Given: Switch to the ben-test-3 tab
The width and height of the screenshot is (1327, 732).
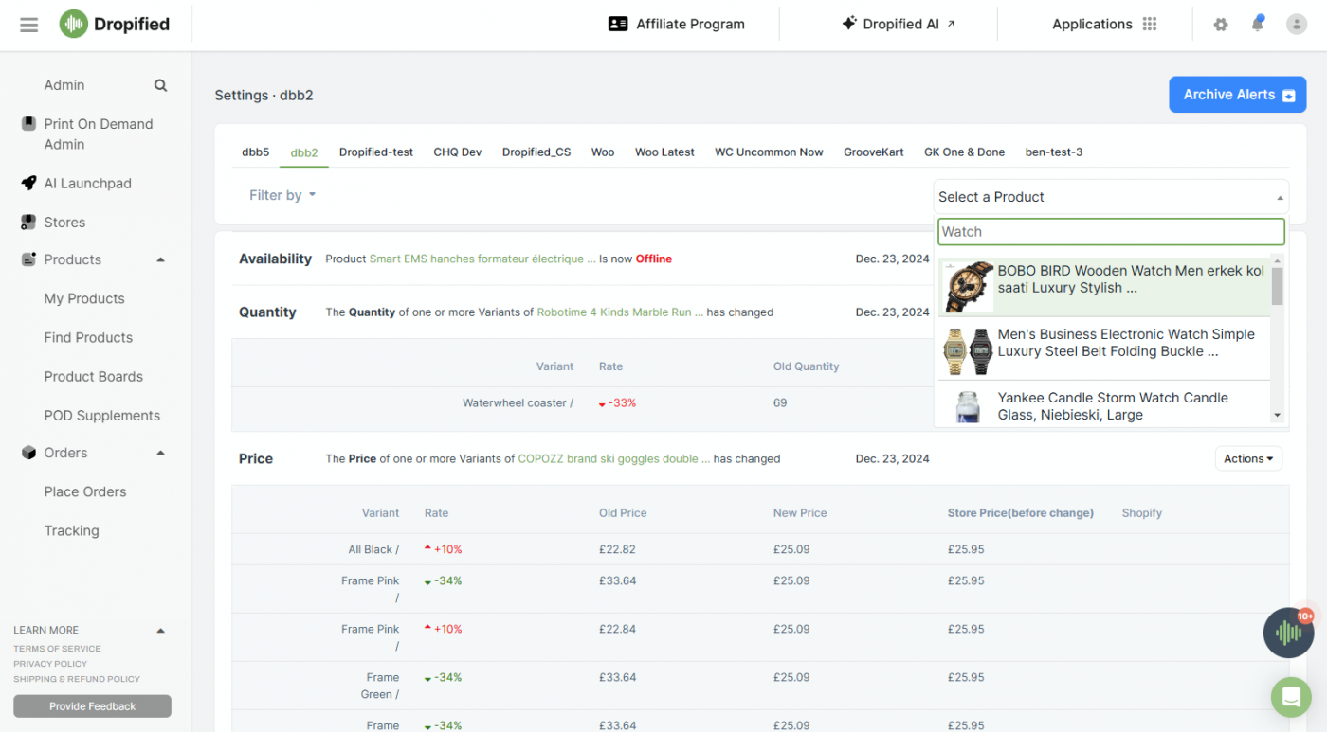Looking at the screenshot, I should tap(1054, 152).
